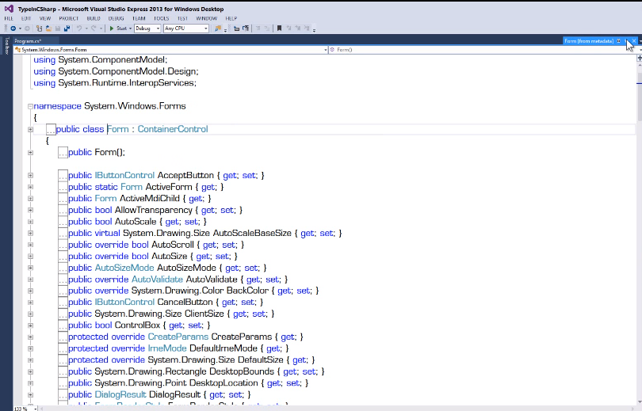The image size is (642, 411).
Task: Expand outline beside CancelButton property
Action: point(30,303)
